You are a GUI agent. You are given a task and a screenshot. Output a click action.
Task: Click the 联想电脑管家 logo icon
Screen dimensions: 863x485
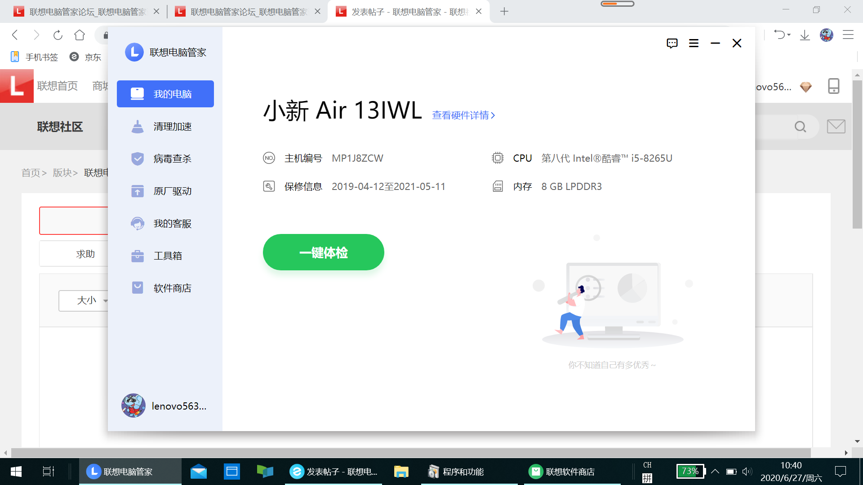click(134, 52)
